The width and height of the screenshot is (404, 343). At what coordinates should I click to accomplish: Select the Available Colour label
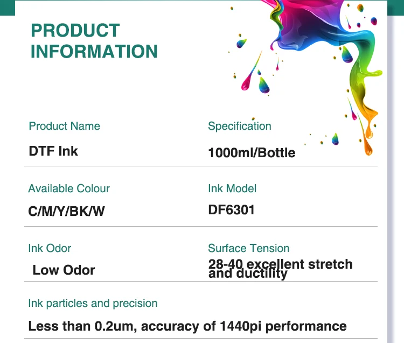tap(68, 188)
